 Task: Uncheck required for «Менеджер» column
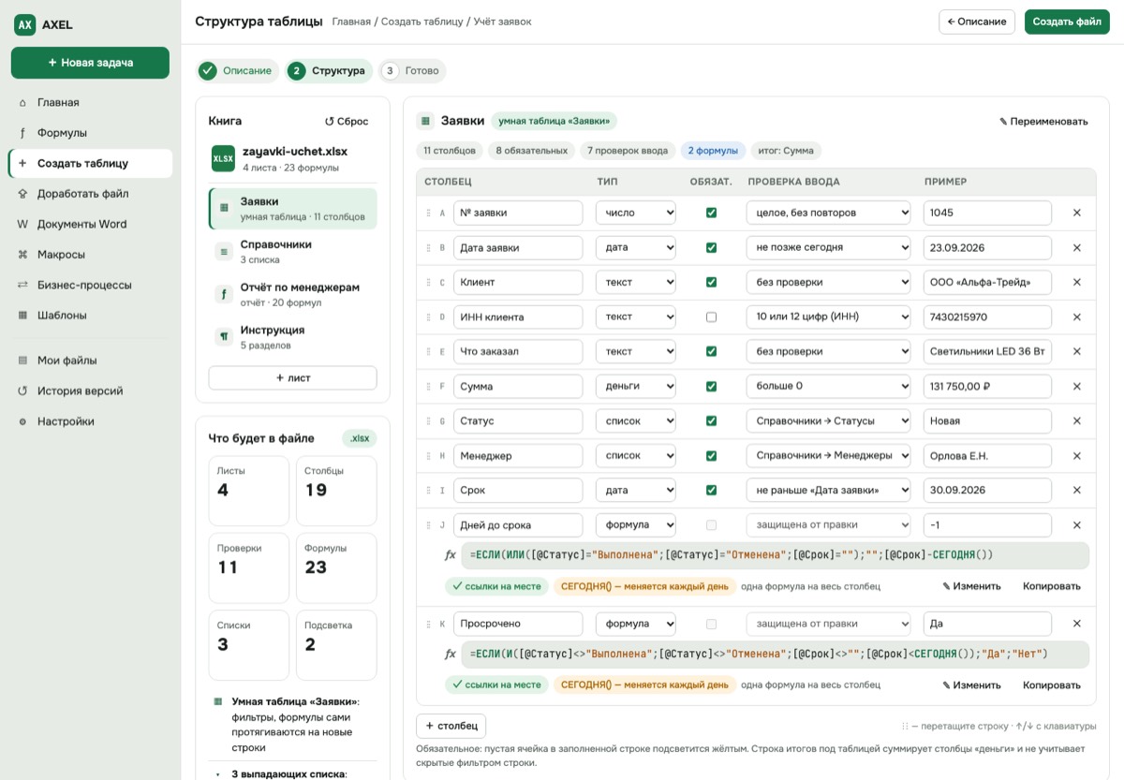coord(711,456)
